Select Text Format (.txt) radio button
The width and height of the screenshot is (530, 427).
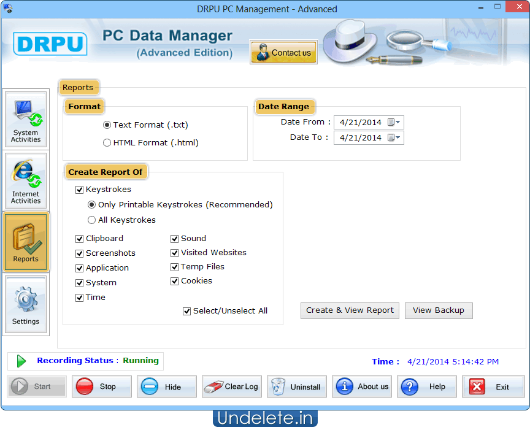(x=107, y=125)
